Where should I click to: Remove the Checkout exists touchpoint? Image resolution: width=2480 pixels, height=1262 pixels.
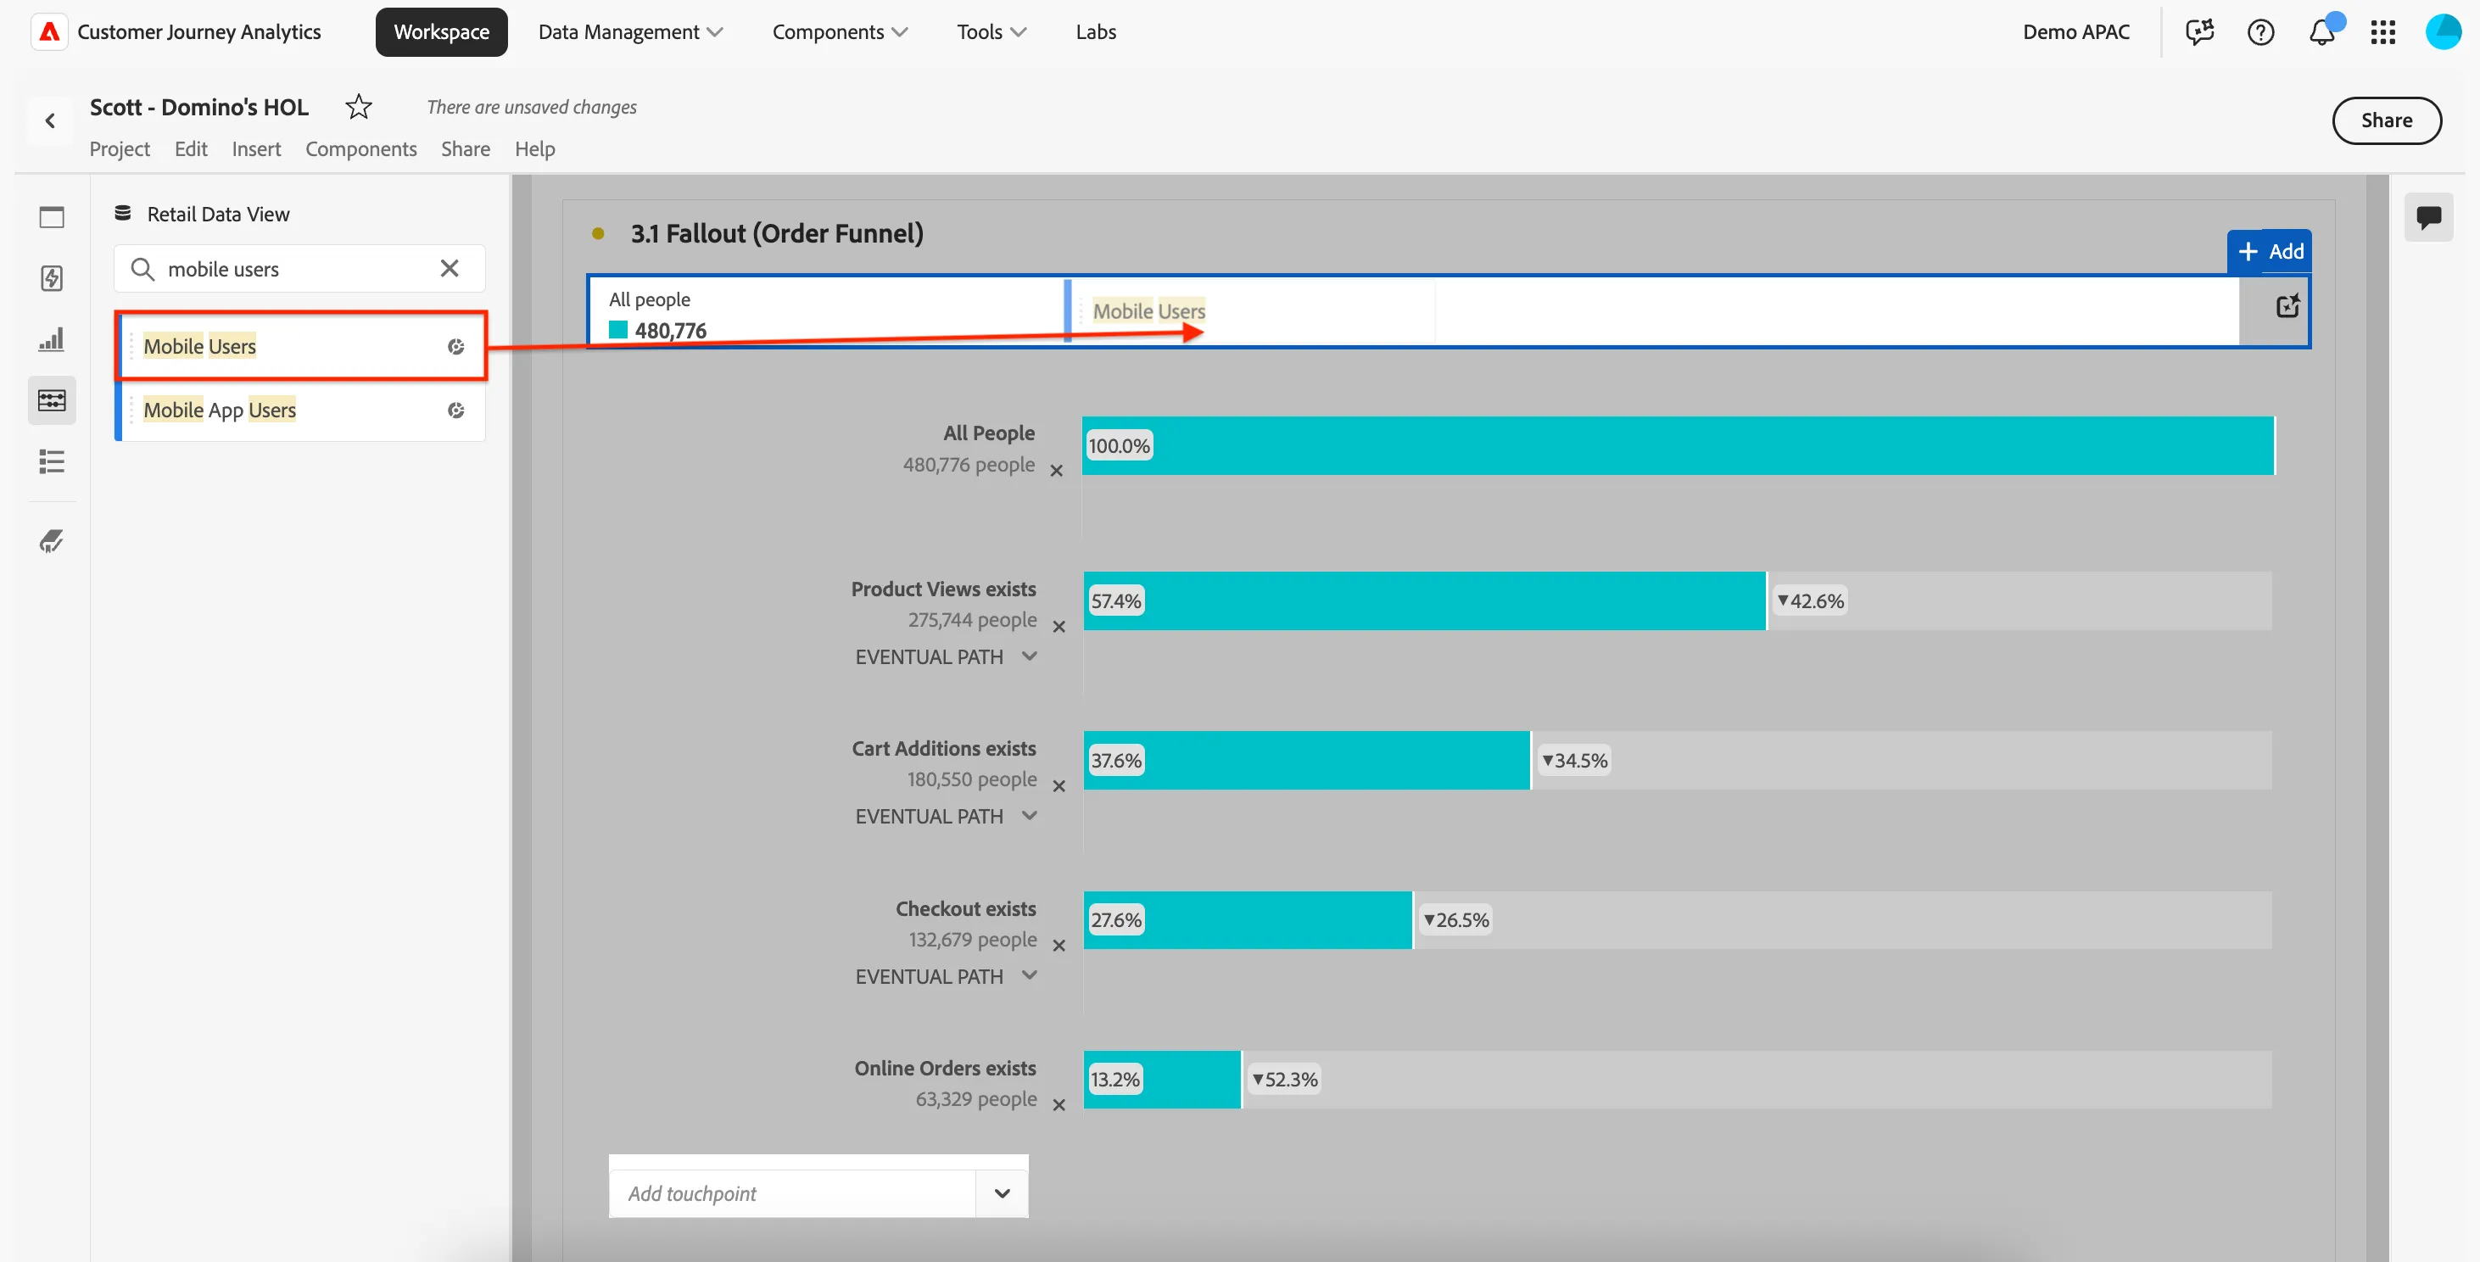point(1059,946)
